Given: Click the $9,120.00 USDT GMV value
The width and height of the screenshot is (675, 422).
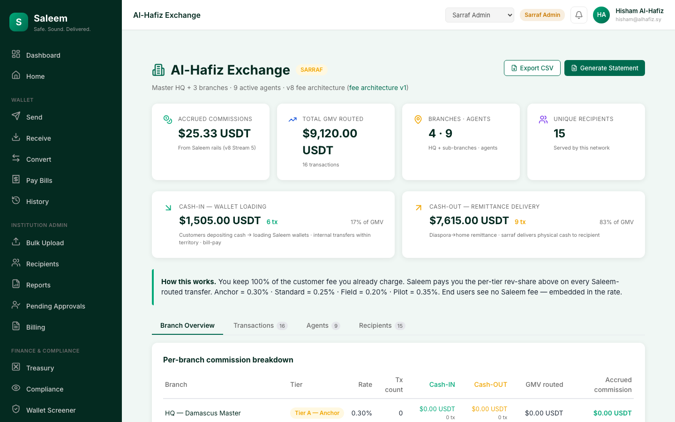Looking at the screenshot, I should 330,142.
